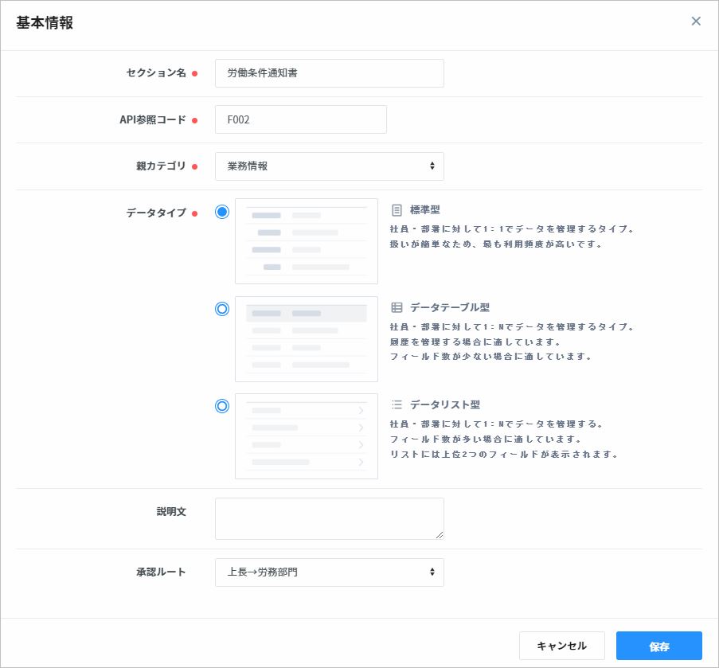The height and width of the screenshot is (668, 719).
Task: Choose the データテーブル型 preview thumbnail
Action: click(307, 338)
